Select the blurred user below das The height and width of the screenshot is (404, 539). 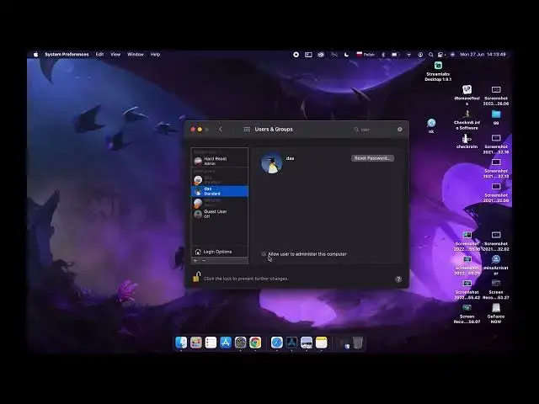pos(219,203)
